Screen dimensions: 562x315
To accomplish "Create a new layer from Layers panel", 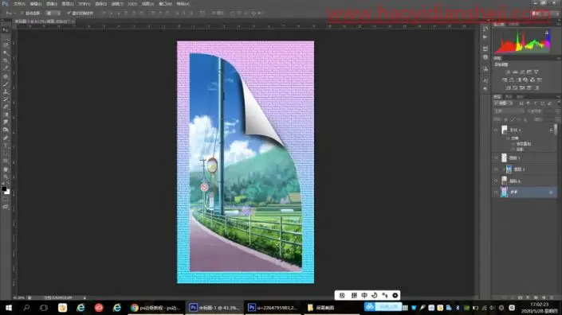I will point(544,297).
